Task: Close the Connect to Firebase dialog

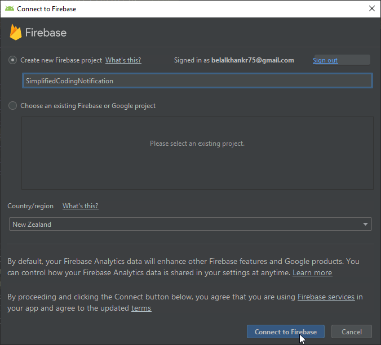Action: point(372,9)
